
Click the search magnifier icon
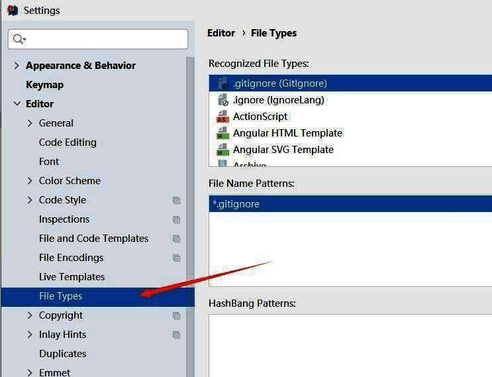[19, 40]
